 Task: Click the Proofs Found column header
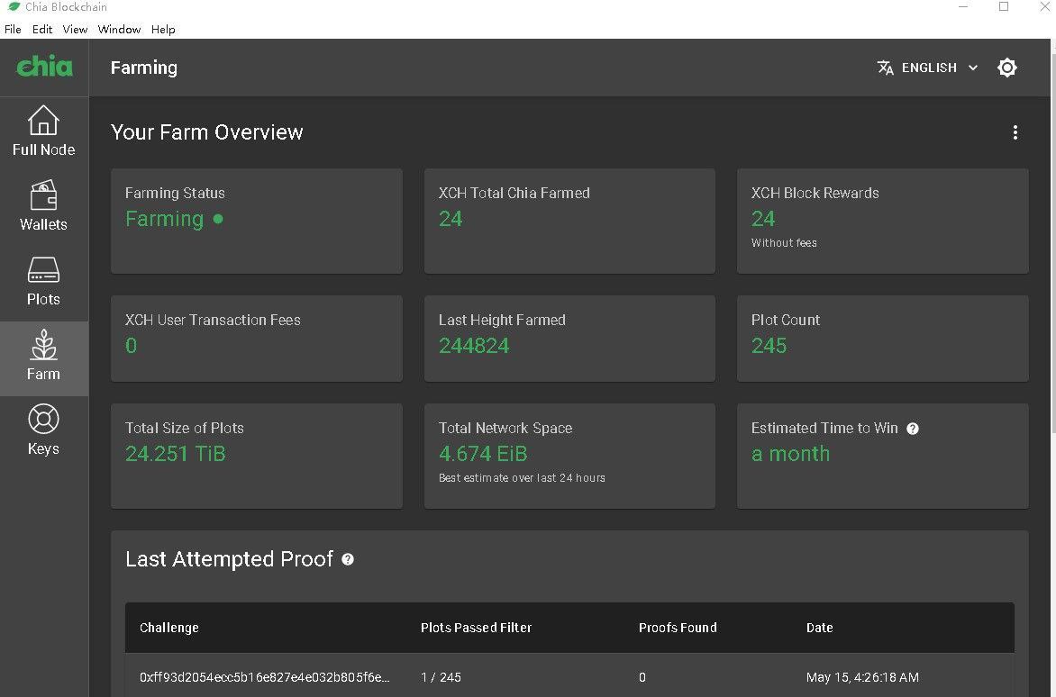click(678, 628)
